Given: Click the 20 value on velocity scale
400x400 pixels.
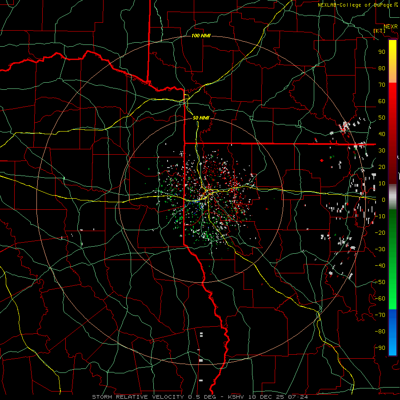Looking at the screenshot, I should coord(382,167).
